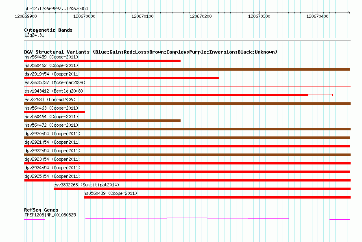Click the nsv560459 (Cooper2011) variant label
This screenshot has height=242, width=362.
pos(51,57)
